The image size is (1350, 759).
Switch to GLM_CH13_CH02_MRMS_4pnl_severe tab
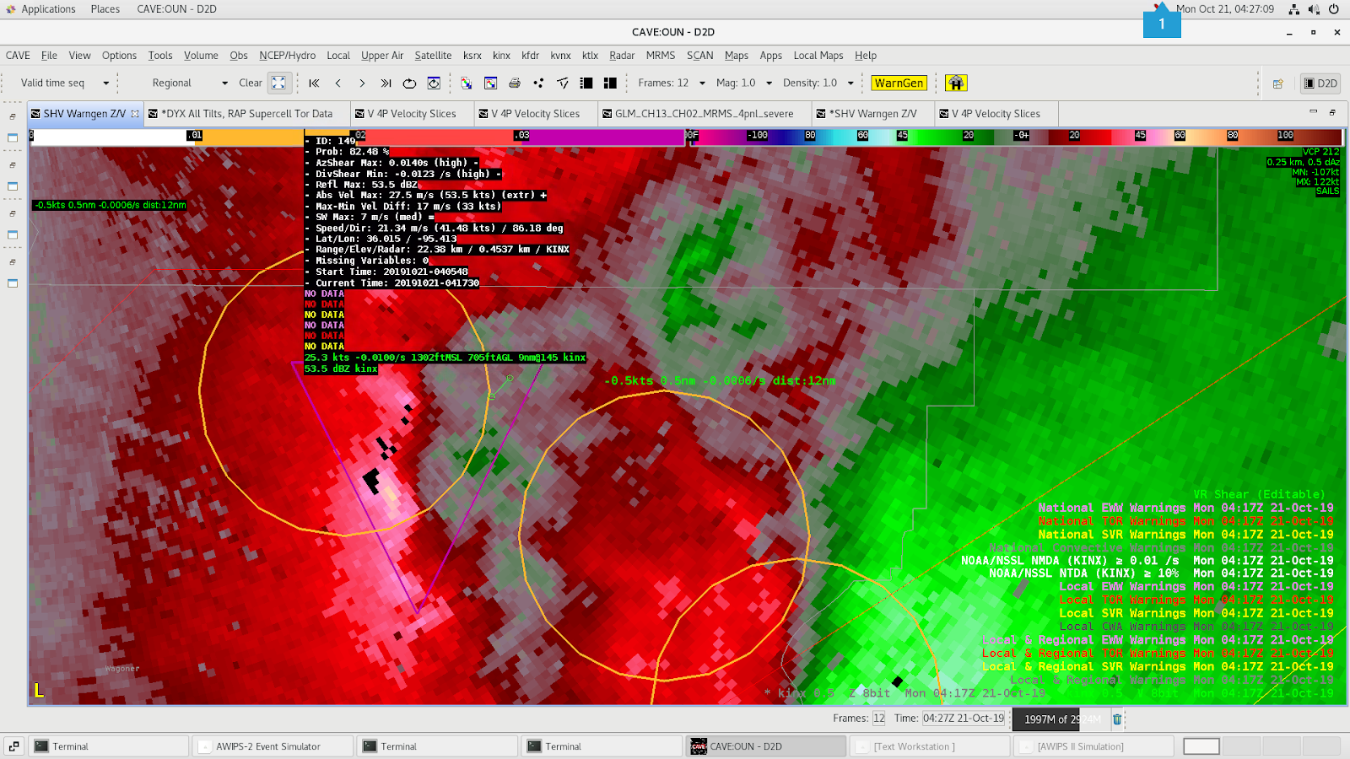(704, 114)
